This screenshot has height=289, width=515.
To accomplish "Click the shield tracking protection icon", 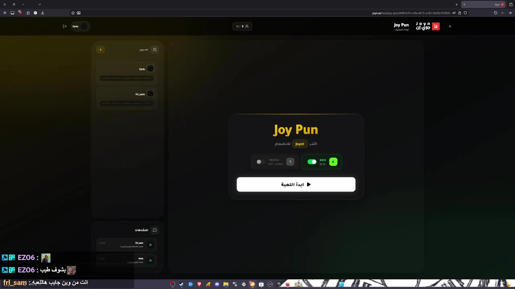I will tap(466, 13).
